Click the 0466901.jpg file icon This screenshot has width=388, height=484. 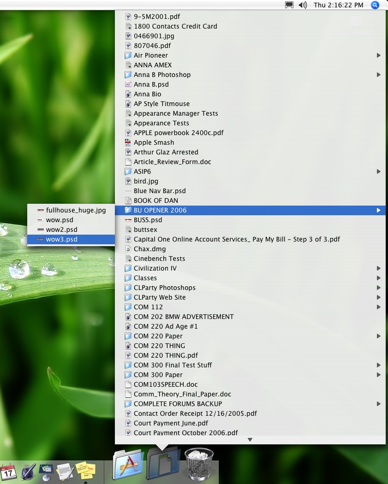click(128, 36)
